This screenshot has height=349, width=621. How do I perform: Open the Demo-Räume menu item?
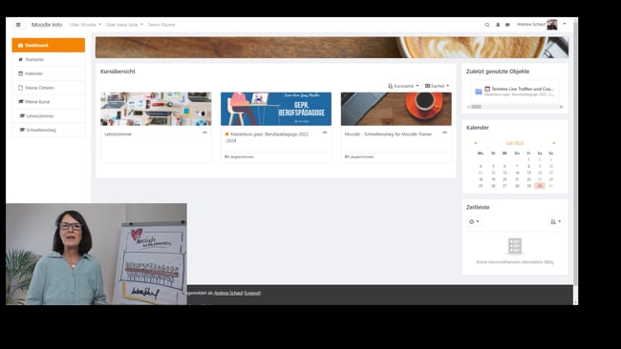(161, 25)
